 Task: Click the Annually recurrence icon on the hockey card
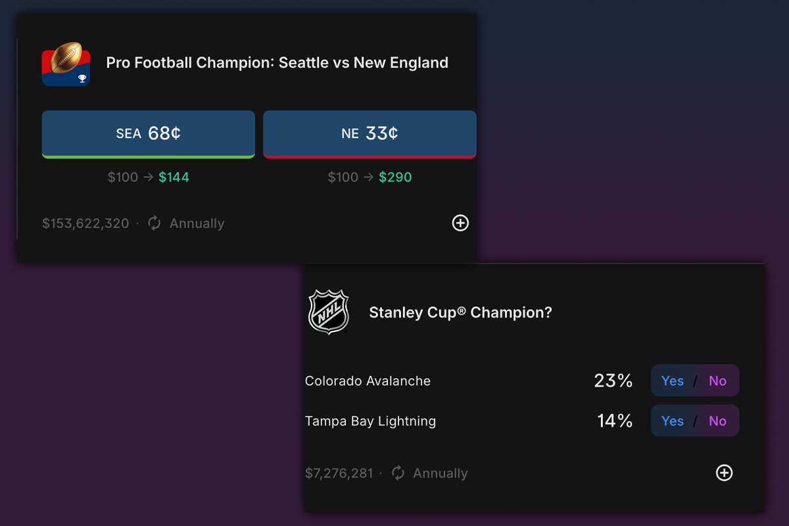click(397, 473)
